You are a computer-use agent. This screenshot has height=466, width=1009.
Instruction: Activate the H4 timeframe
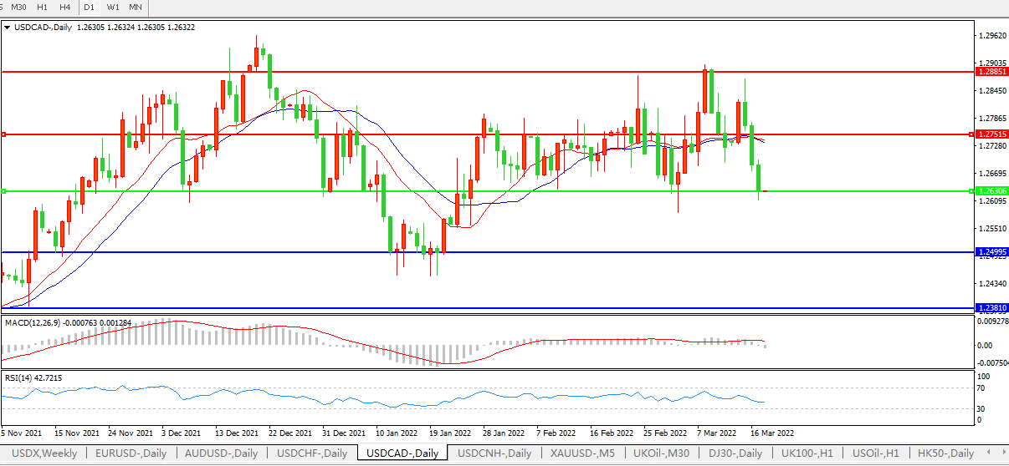(64, 7)
